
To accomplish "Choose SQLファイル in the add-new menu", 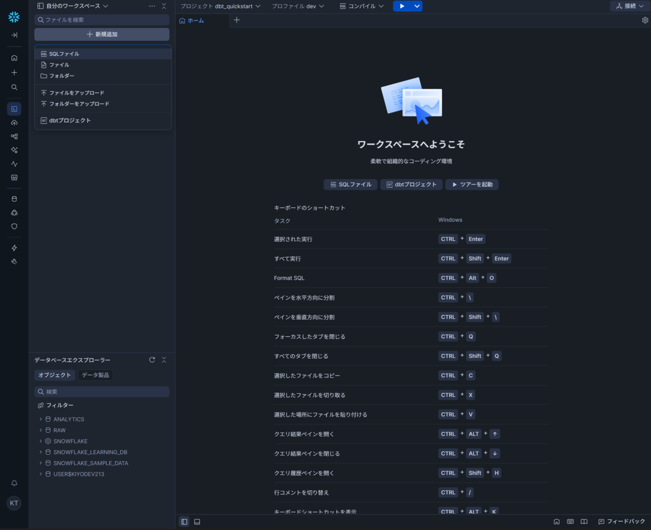I will pos(103,54).
